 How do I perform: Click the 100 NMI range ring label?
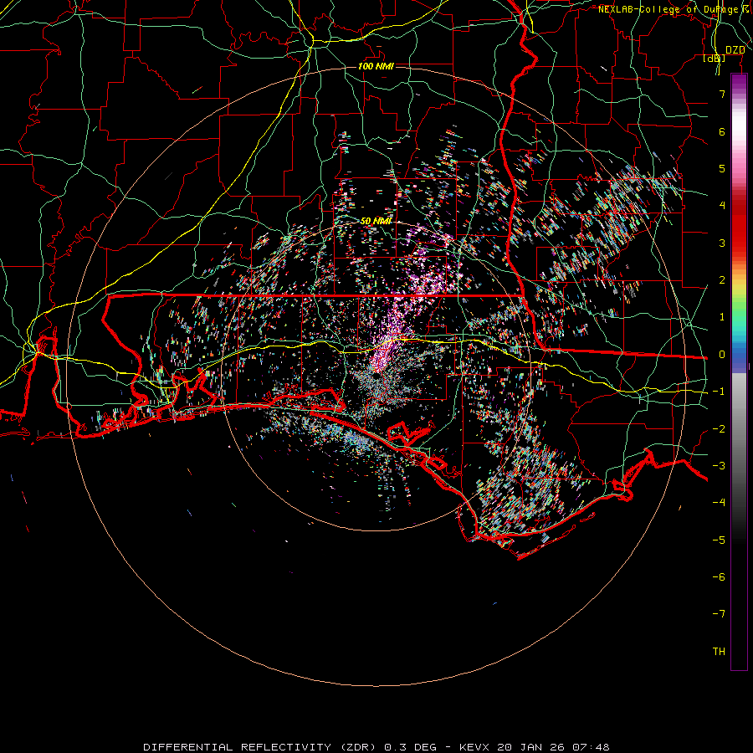pyautogui.click(x=376, y=66)
